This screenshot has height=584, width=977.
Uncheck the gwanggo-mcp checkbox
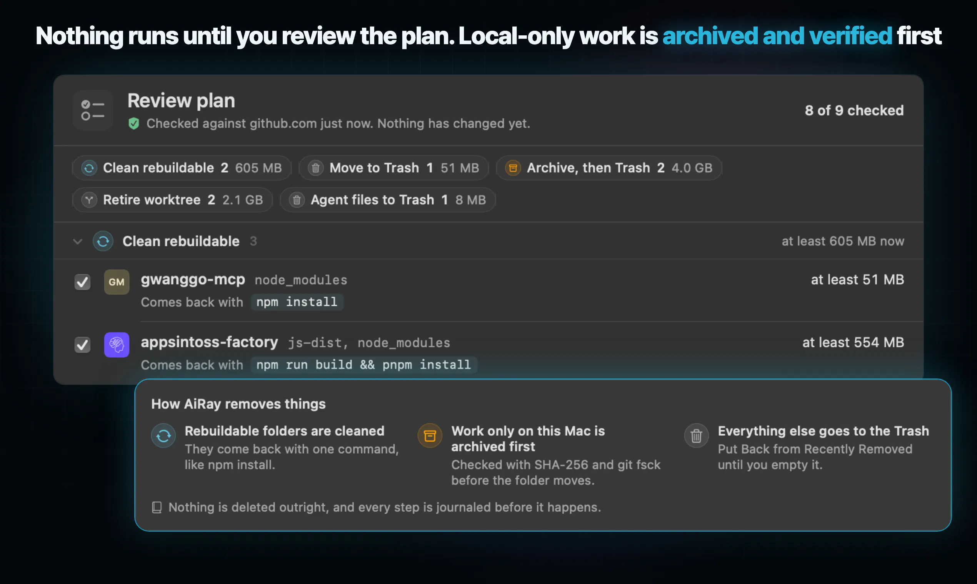click(x=82, y=282)
